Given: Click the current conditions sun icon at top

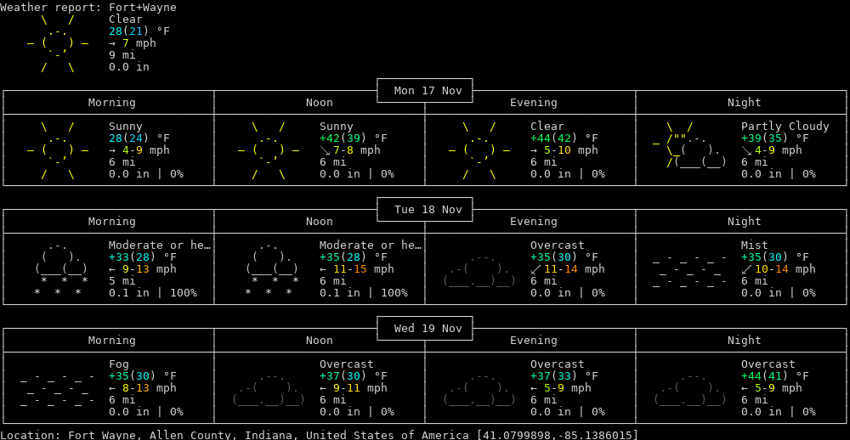Looking at the screenshot, I should pyautogui.click(x=58, y=43).
